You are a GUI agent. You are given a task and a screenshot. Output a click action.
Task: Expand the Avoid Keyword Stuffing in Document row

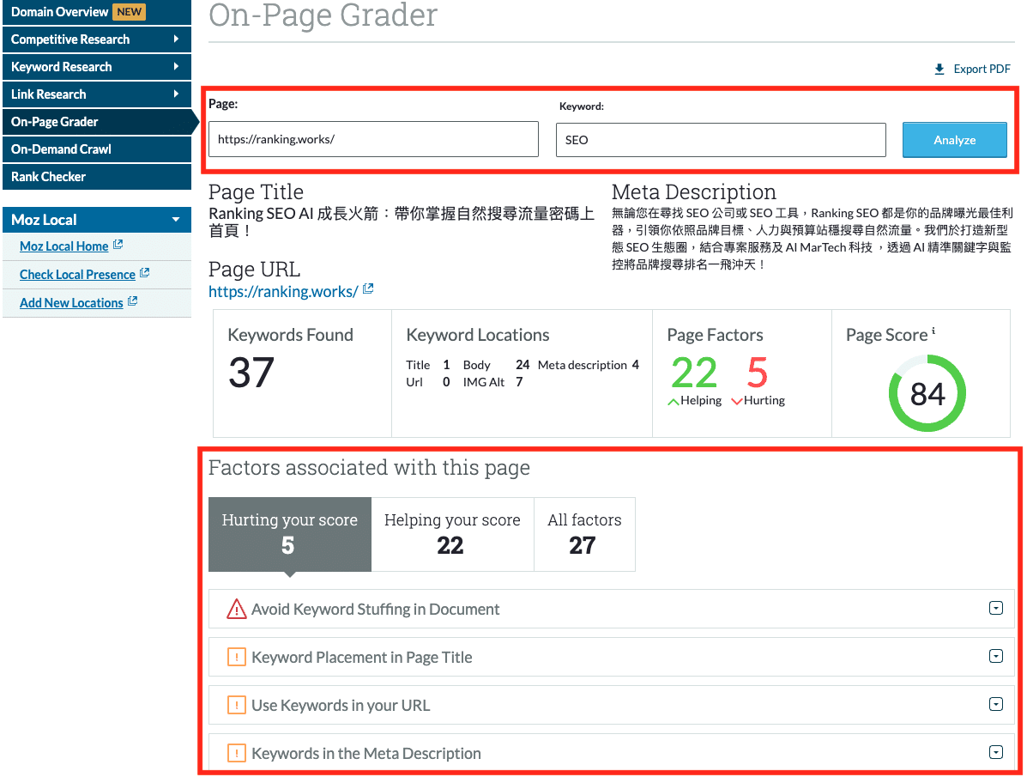click(x=996, y=609)
